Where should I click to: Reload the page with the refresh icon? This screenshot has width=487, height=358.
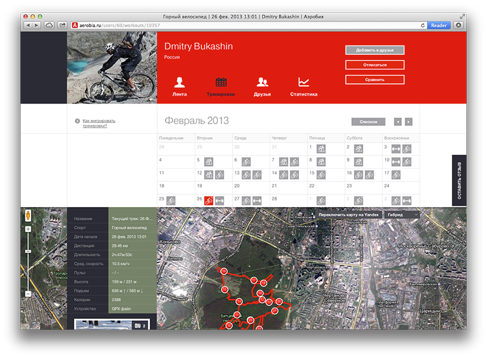pyautogui.click(x=422, y=25)
